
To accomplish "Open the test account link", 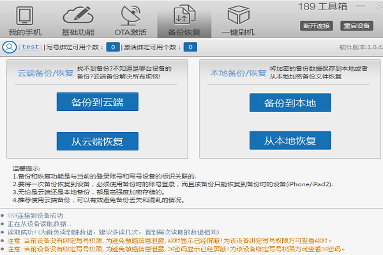I will pyautogui.click(x=29, y=47).
